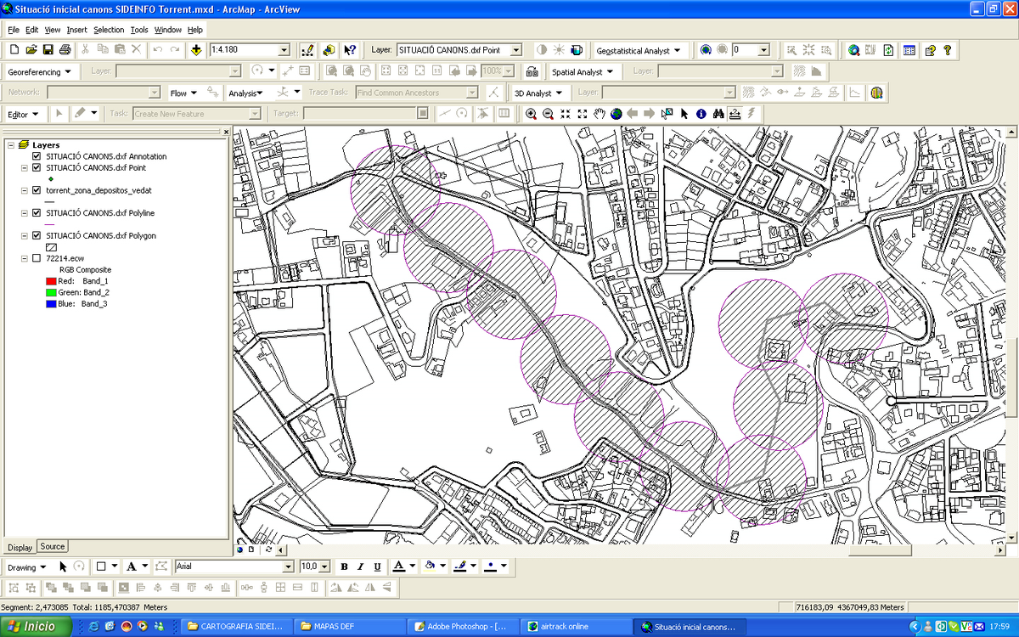Expand the Spatial Analyst dropdown menu
This screenshot has width=1019, height=637.
(x=586, y=72)
